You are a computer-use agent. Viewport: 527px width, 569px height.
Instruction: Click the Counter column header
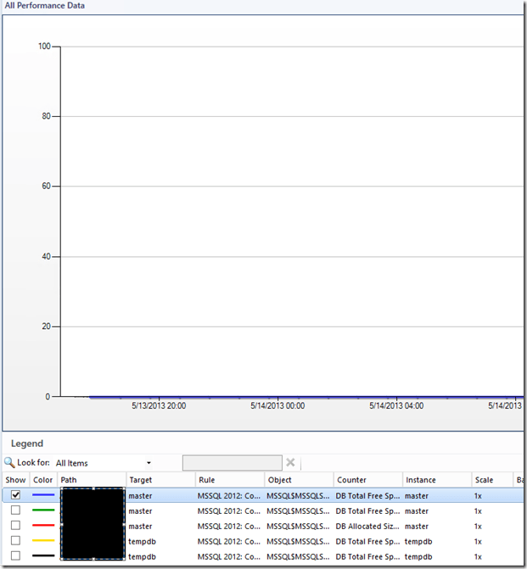point(367,480)
